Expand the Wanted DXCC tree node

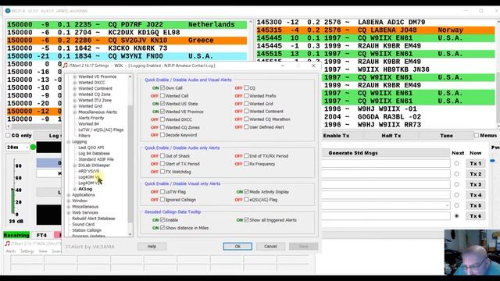(x=75, y=83)
